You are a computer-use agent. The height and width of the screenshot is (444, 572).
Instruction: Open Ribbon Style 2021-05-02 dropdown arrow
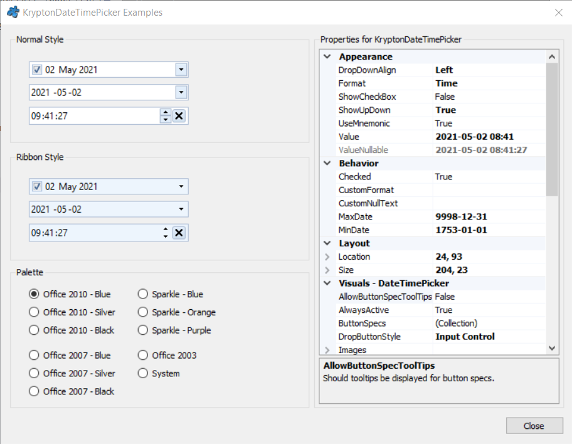(181, 209)
